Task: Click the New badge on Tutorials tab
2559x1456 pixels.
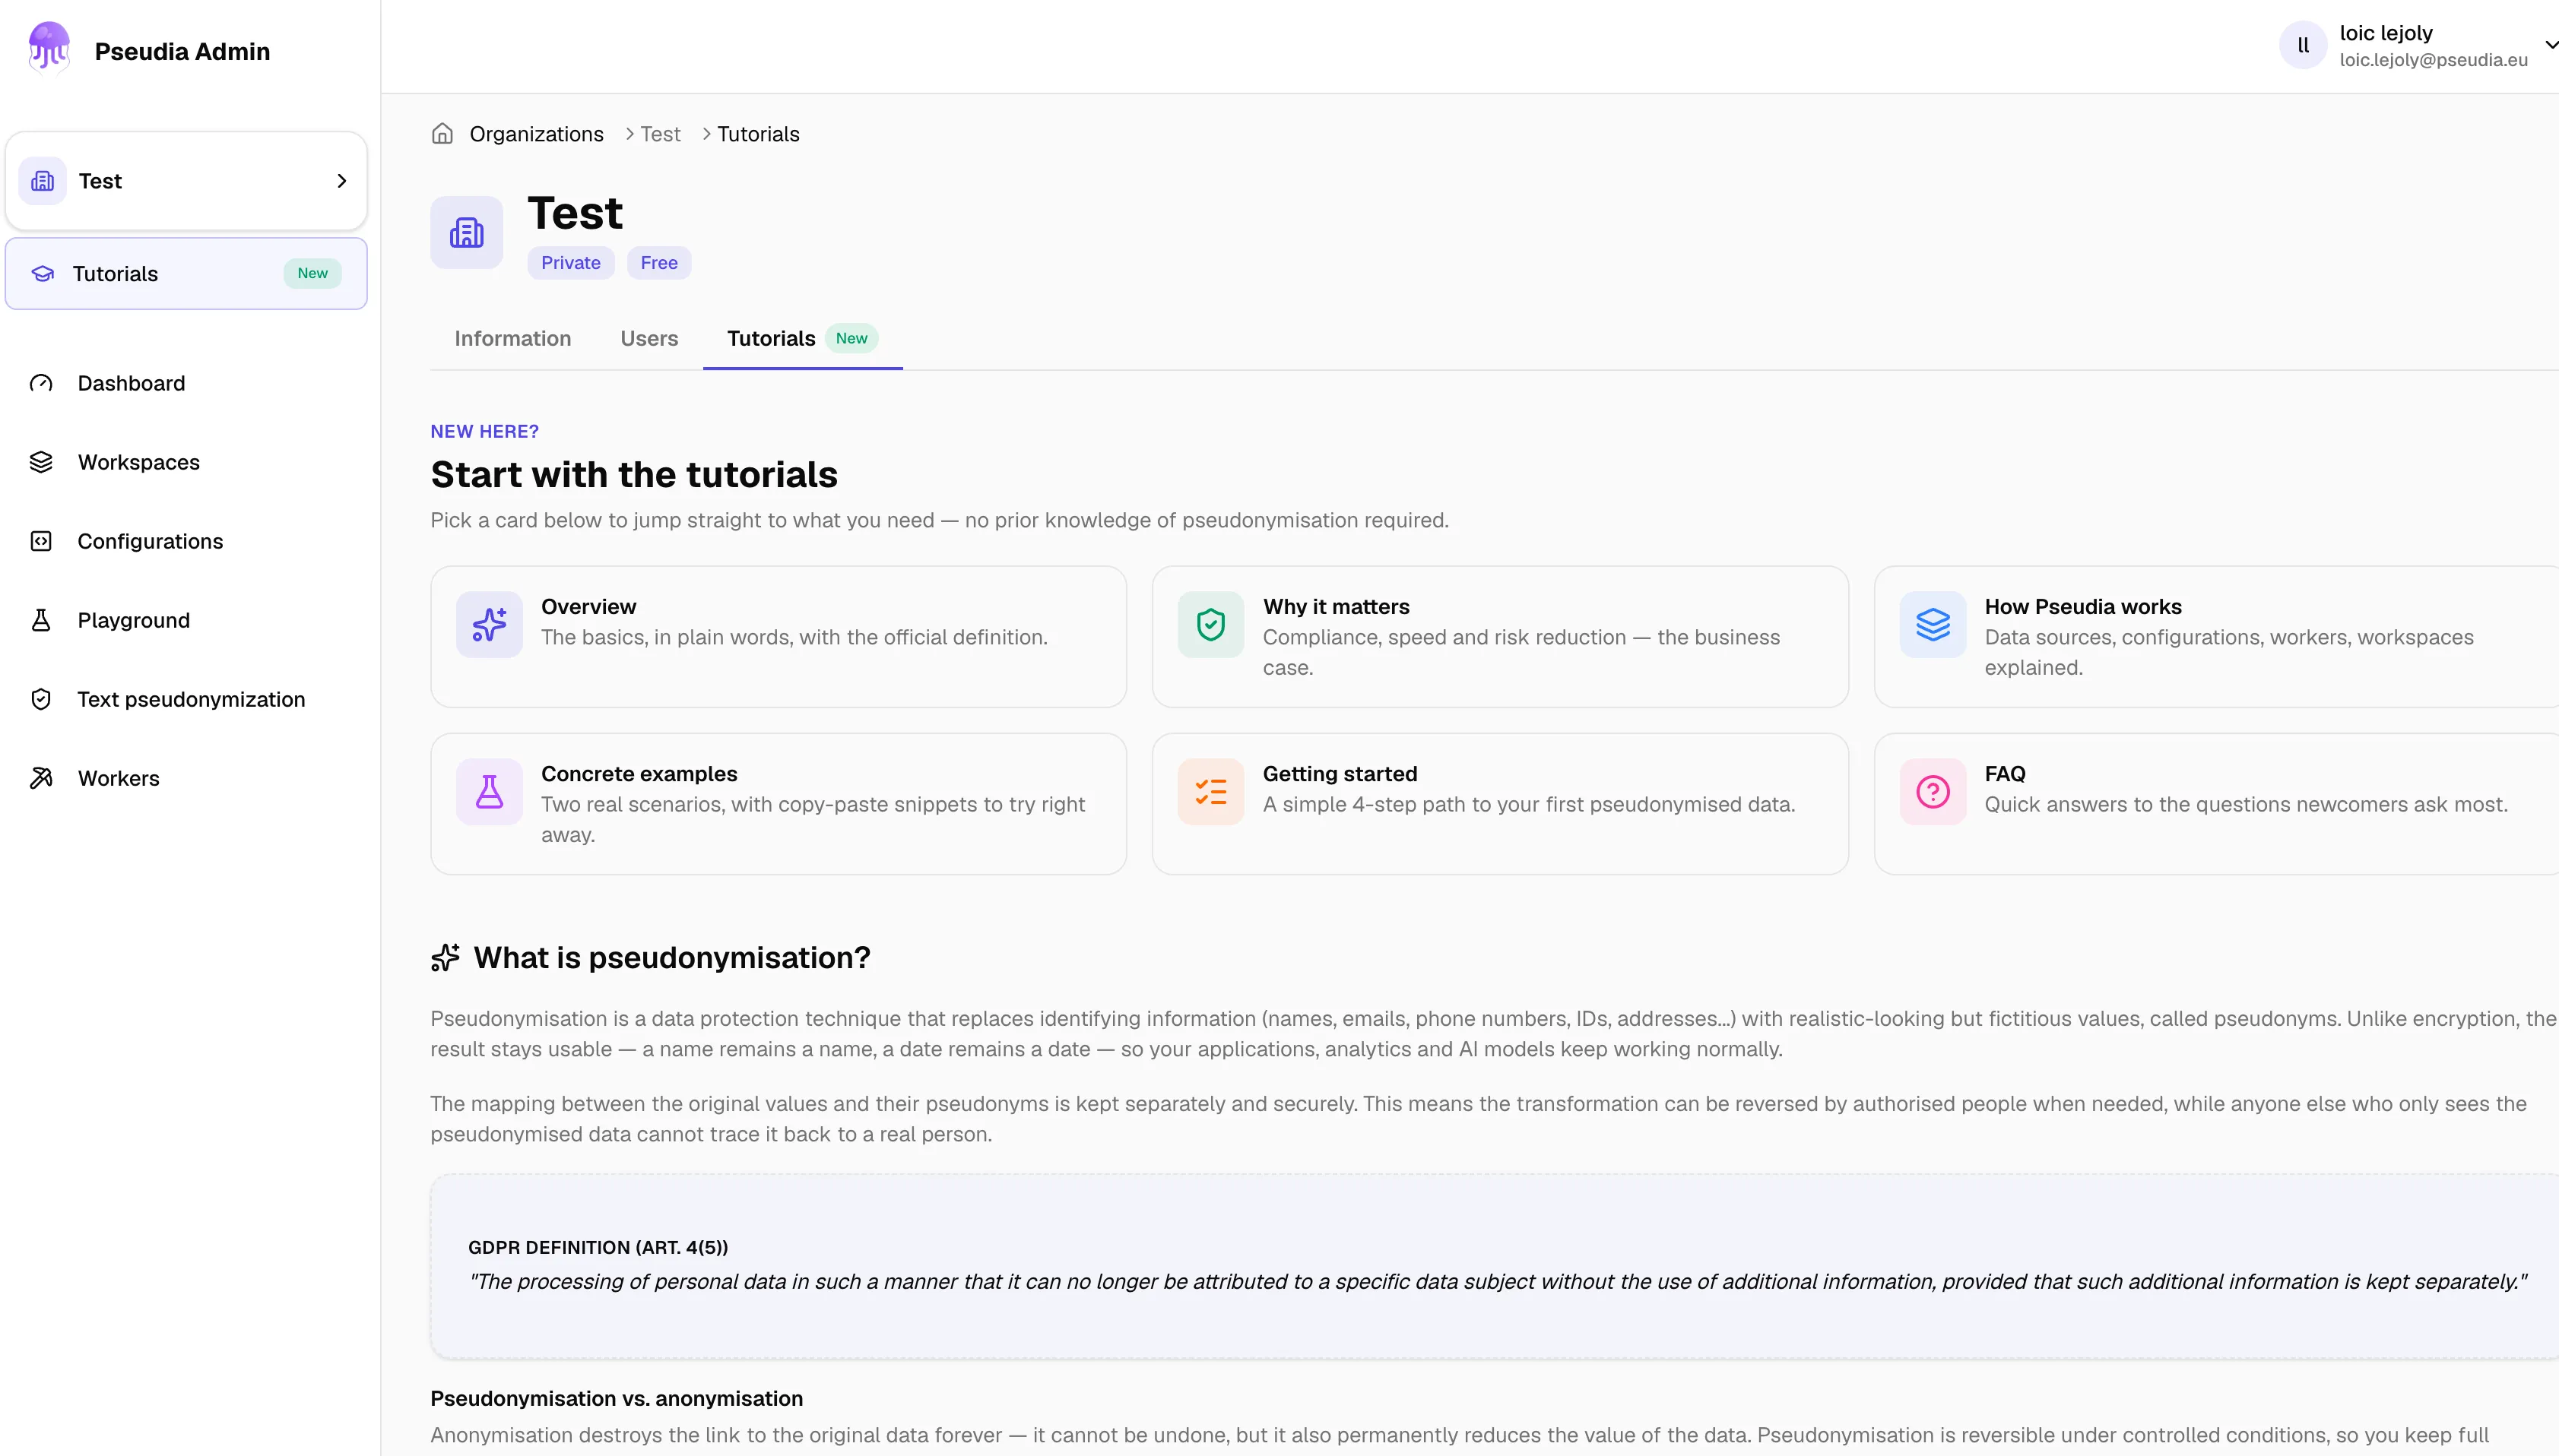Action: pyautogui.click(x=851, y=339)
